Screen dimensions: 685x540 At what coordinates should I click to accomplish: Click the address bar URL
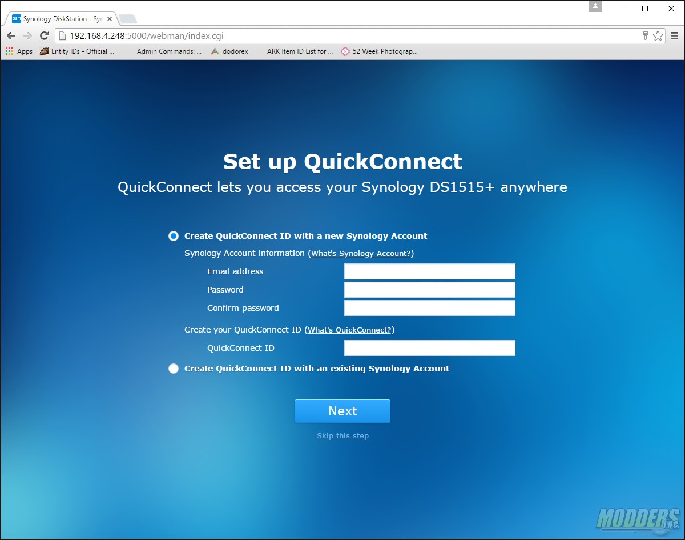pyautogui.click(x=147, y=35)
